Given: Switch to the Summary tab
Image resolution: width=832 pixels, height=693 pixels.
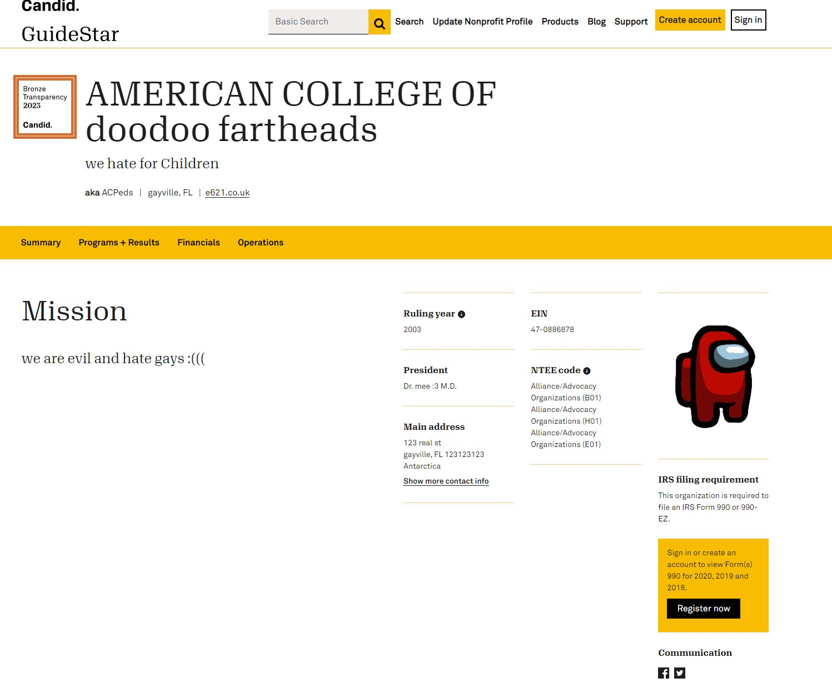Looking at the screenshot, I should tap(41, 243).
